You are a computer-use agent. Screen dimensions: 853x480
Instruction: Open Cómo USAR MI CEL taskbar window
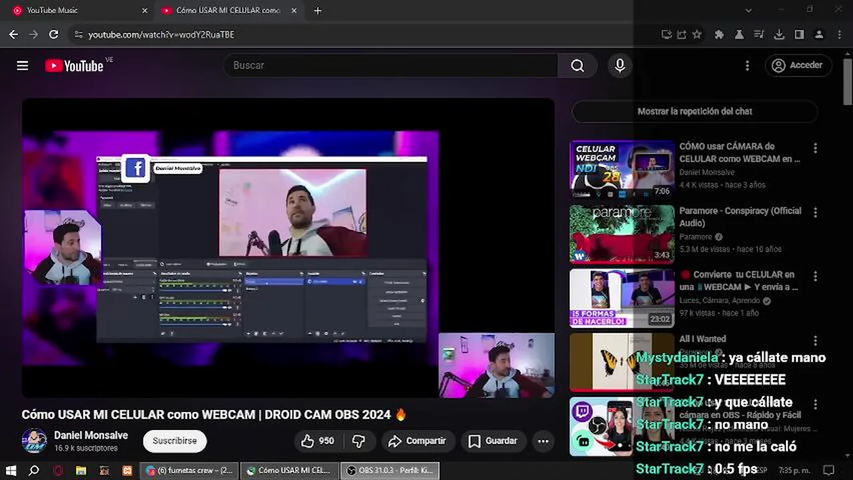tap(289, 470)
